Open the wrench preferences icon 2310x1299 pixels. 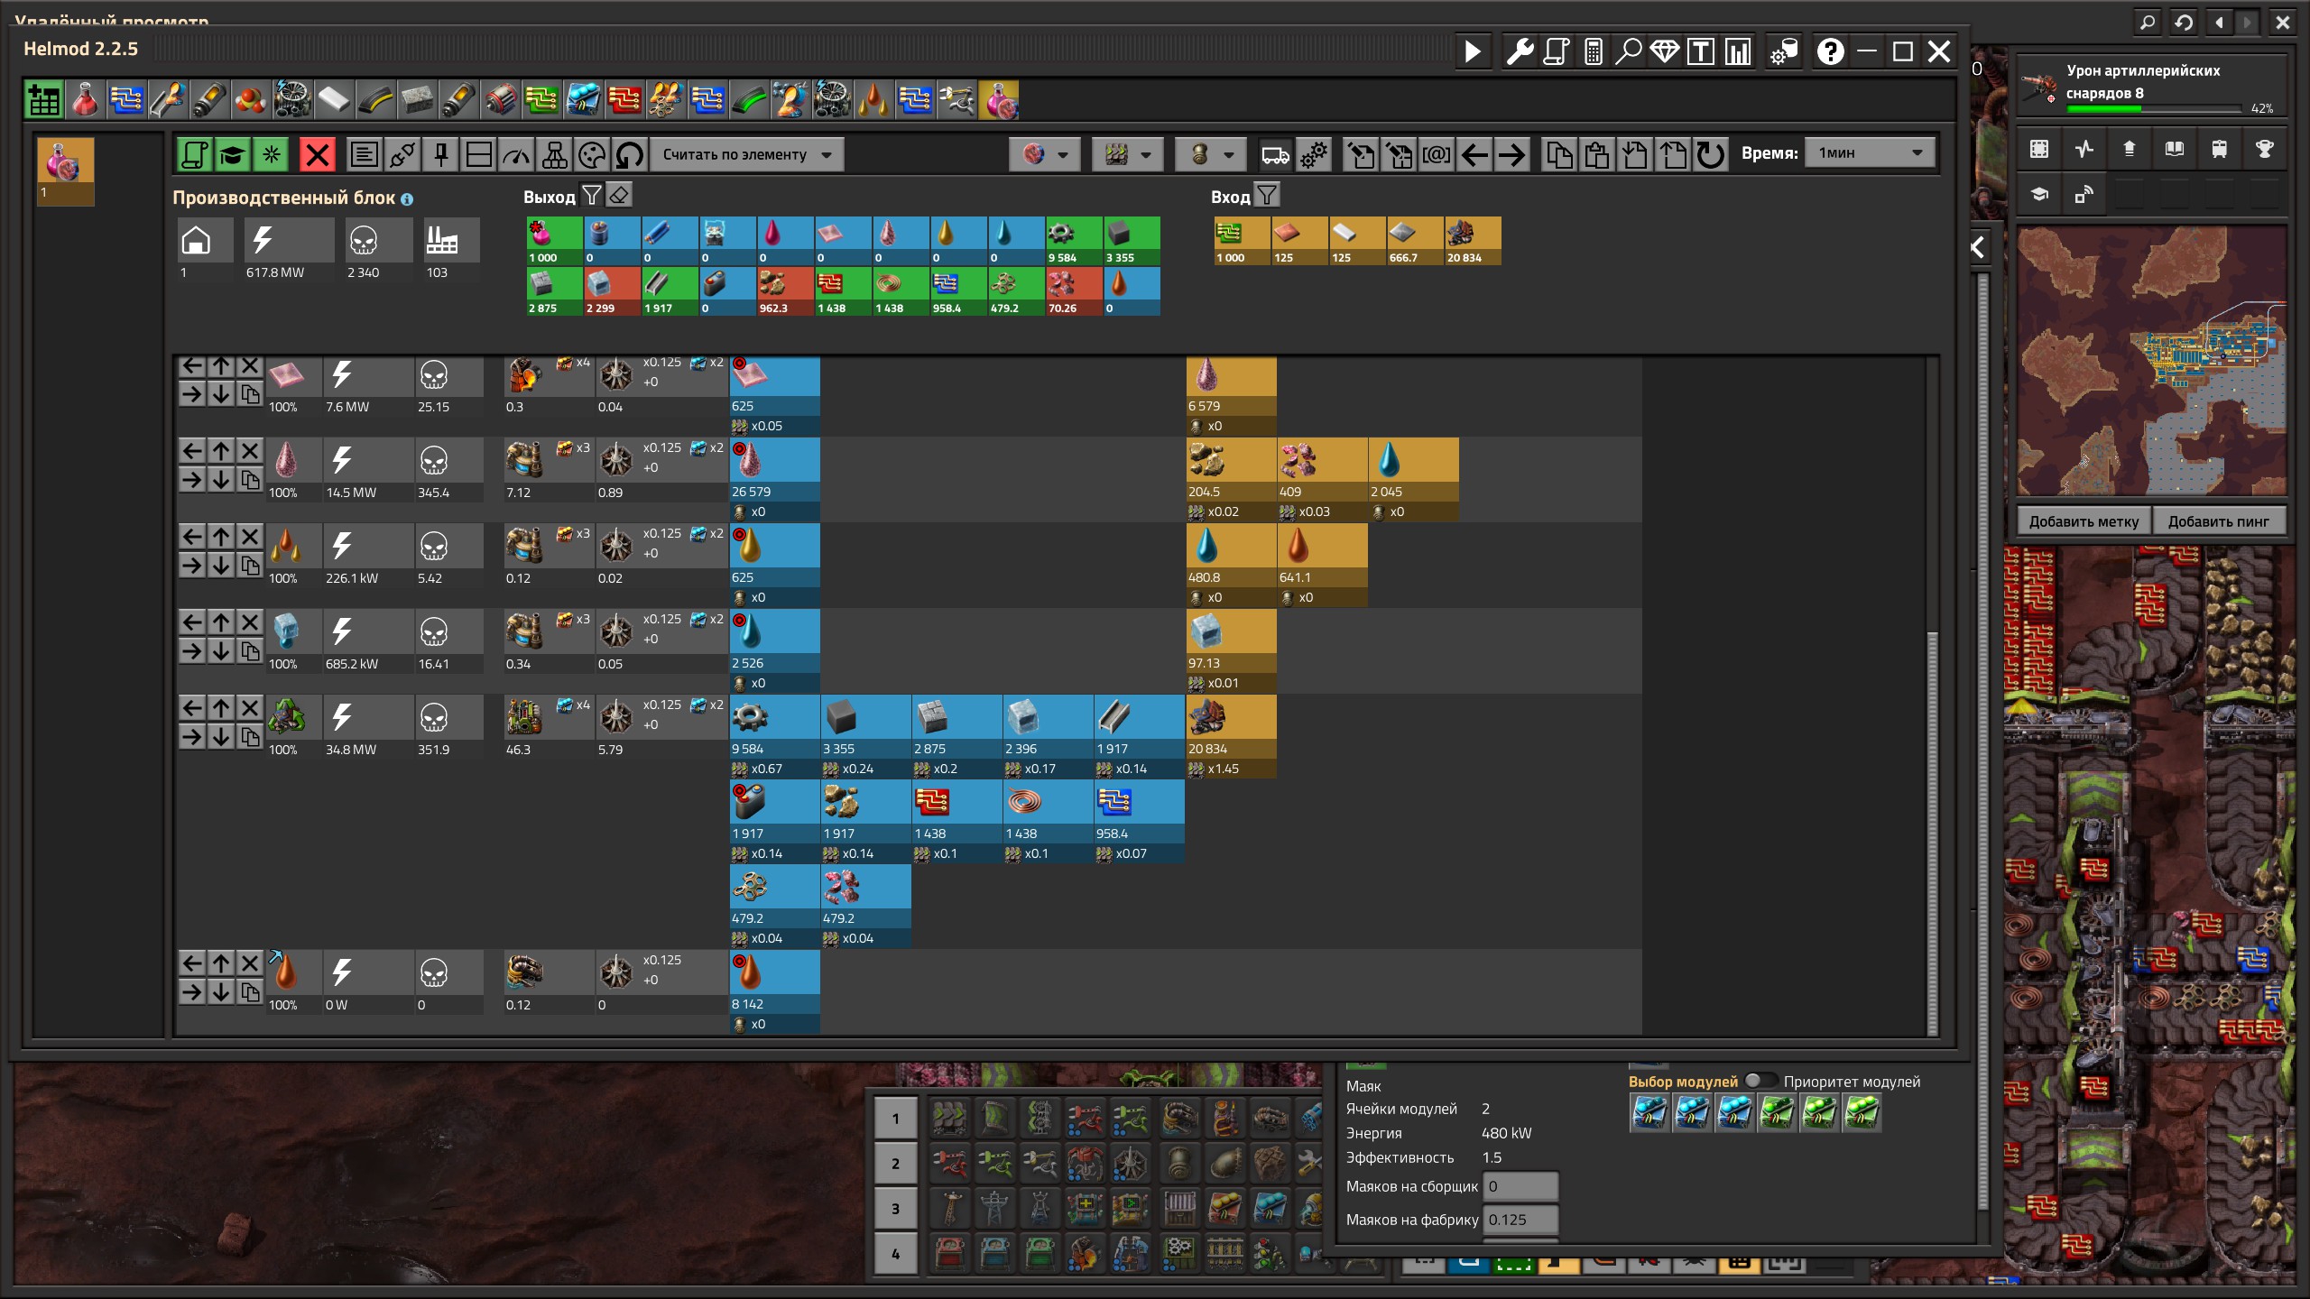tap(1520, 52)
